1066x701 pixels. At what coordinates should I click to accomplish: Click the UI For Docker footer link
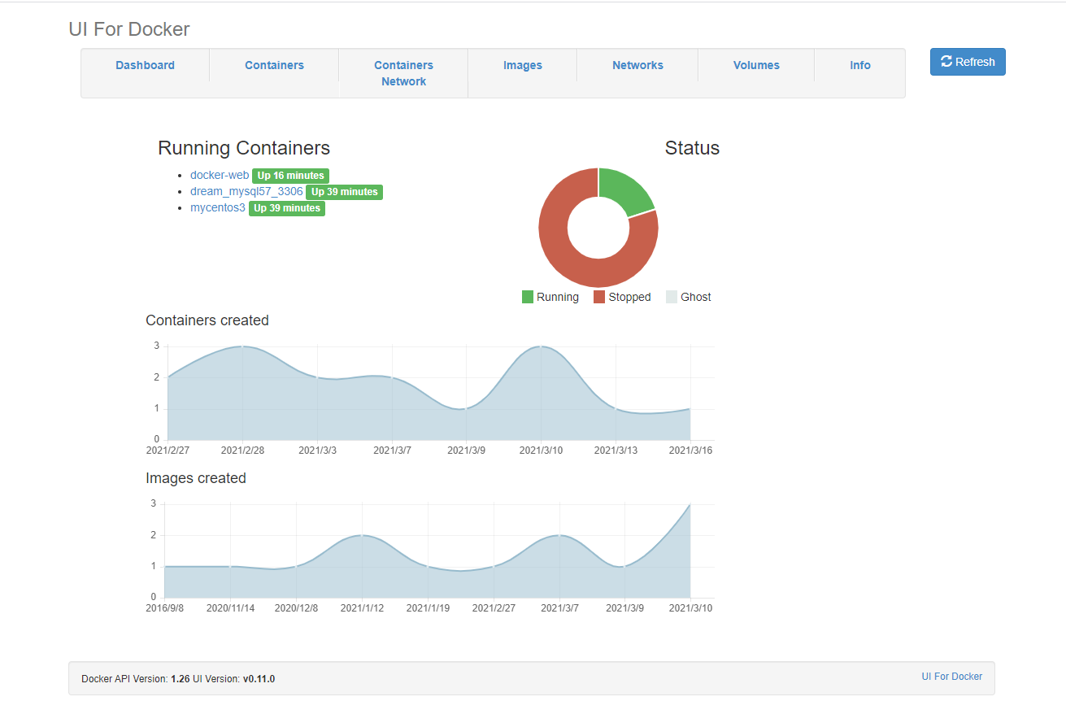click(951, 677)
